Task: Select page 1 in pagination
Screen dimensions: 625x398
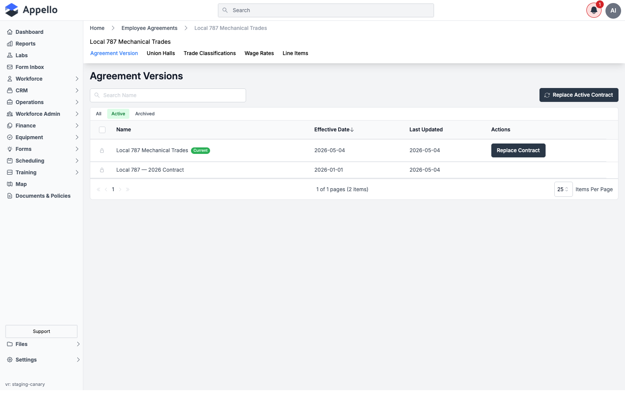Action: tap(113, 189)
